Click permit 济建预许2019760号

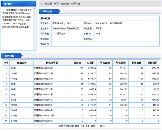[x=43, y=84]
